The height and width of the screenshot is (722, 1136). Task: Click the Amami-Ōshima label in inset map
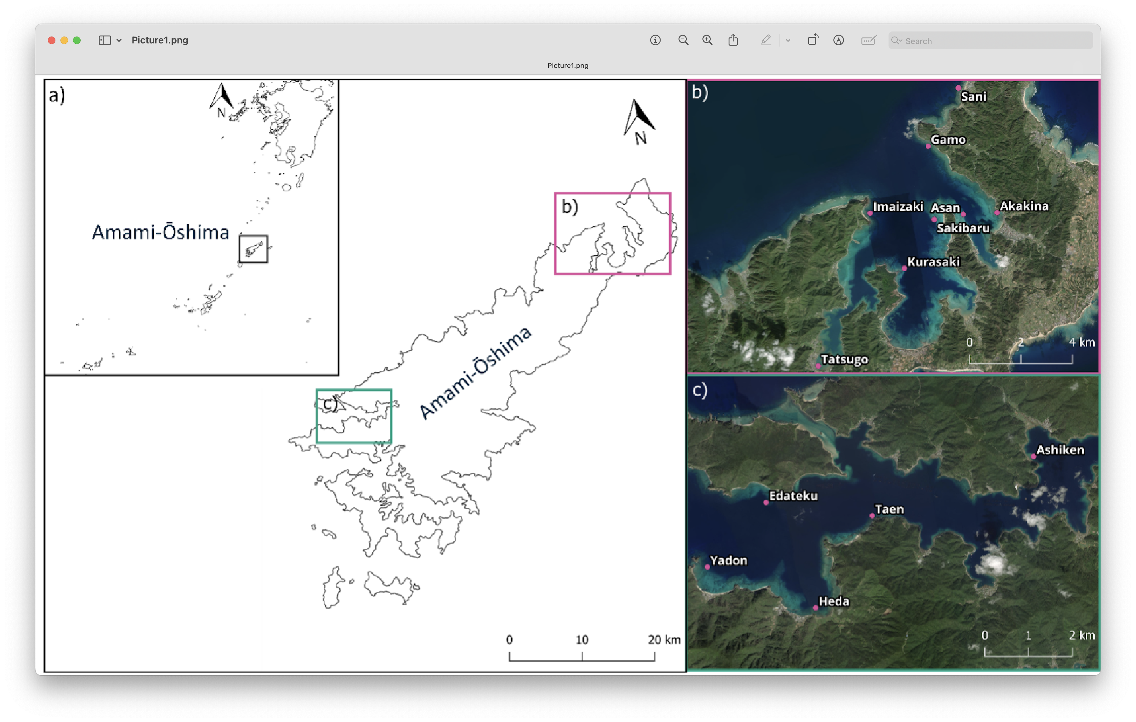click(x=160, y=232)
